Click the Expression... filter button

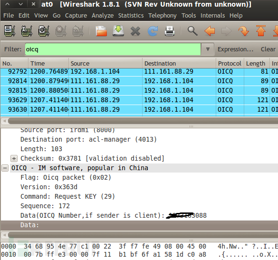click(x=236, y=49)
